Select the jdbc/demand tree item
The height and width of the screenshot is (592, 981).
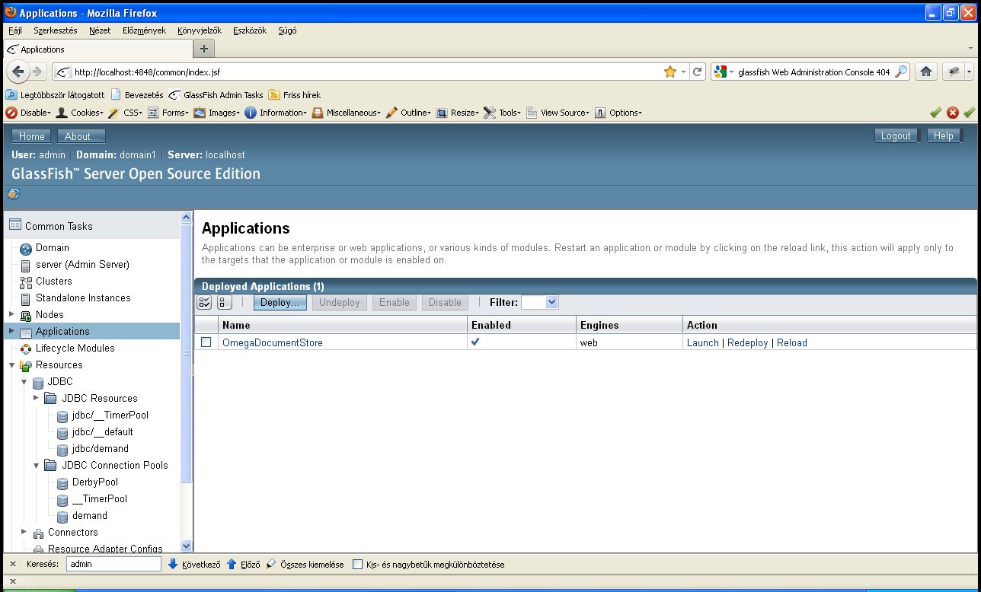tap(101, 449)
